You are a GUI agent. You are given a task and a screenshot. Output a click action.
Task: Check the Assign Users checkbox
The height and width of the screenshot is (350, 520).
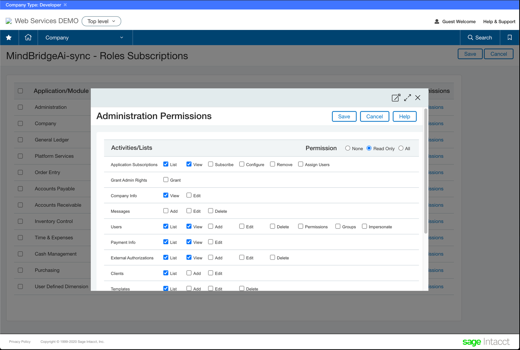coord(301,164)
